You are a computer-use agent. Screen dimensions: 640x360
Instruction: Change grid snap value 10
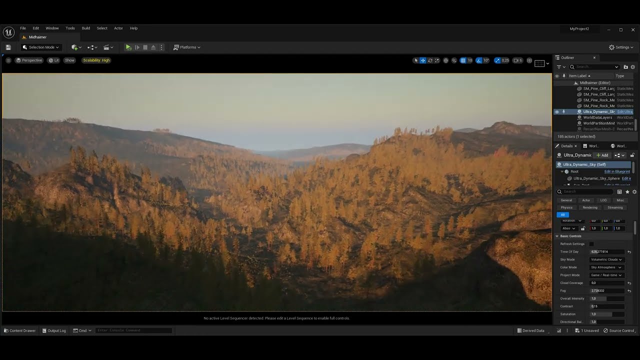[470, 60]
